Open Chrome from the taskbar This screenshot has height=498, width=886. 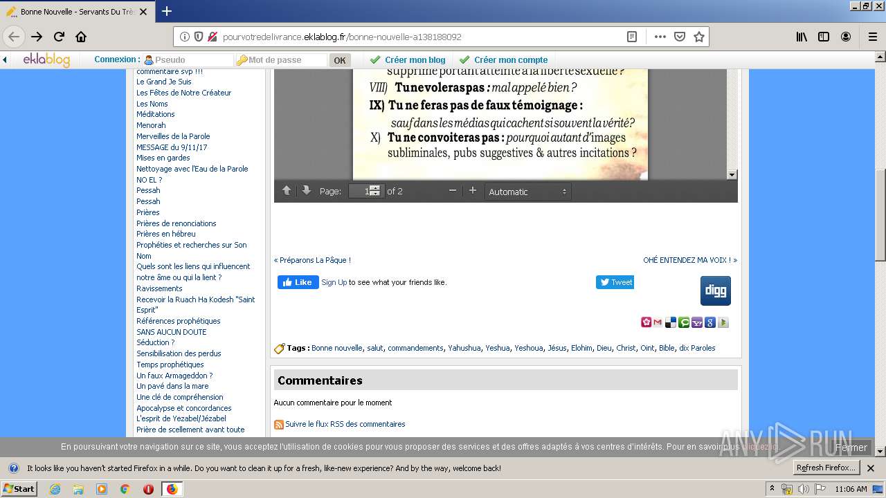[125, 489]
